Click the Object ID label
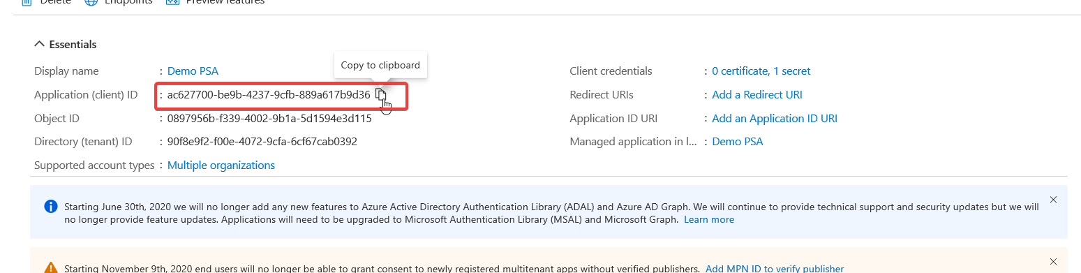 57,119
